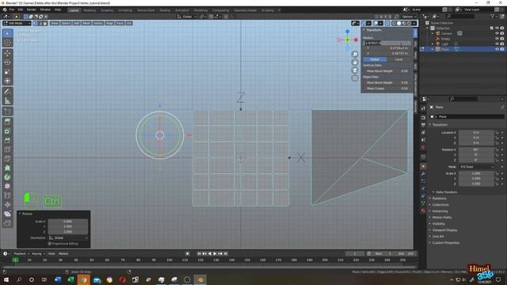The height and width of the screenshot is (285, 507).
Task: Select the Cursor tool in left toolbar
Action: (x=7, y=43)
